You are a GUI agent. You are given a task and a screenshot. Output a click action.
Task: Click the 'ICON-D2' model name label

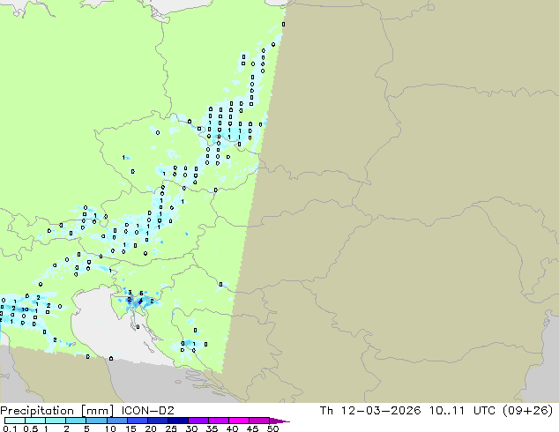pos(147,411)
